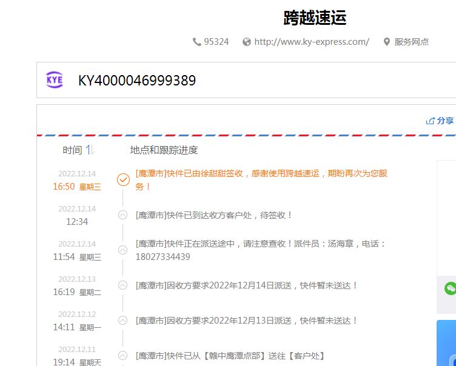Toggle time sort order arrow next to 时间
The height and width of the screenshot is (366, 456).
[x=90, y=150]
